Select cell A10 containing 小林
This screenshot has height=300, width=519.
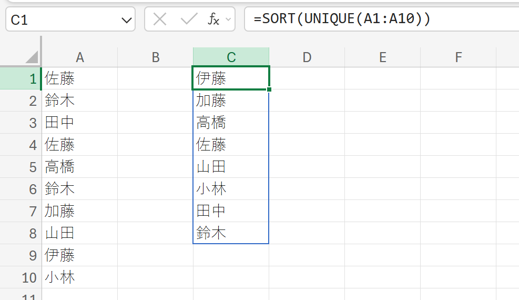pos(80,277)
